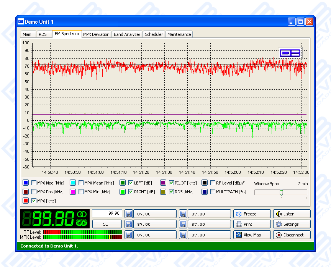Image resolution: width=331 pixels, height=267 pixels.
Task: Click save icon beside top-right 87.00 preset
Action: pyautogui.click(x=183, y=214)
